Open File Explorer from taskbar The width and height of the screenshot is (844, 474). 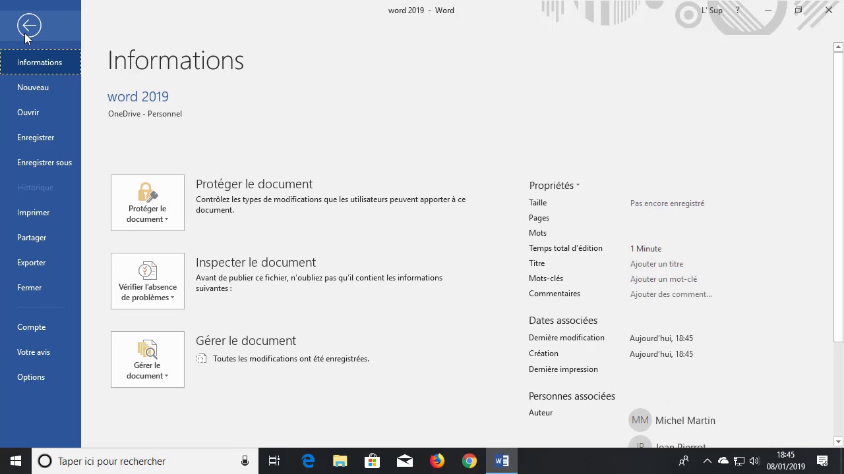tap(340, 461)
